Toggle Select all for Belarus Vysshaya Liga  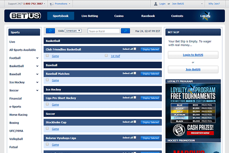click(135, 137)
